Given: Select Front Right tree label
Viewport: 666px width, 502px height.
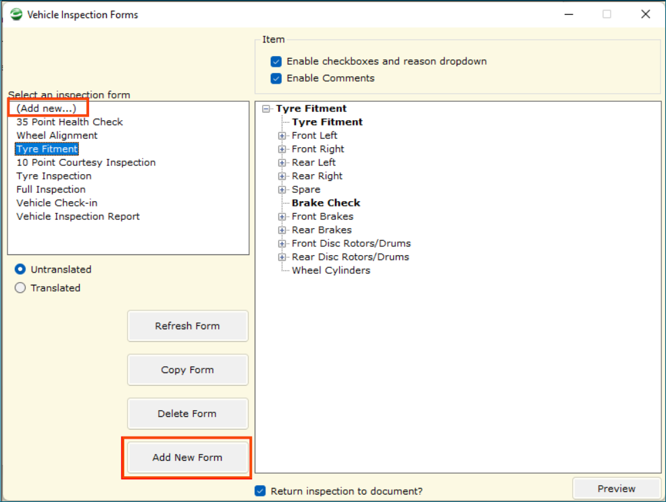Looking at the screenshot, I should point(317,149).
